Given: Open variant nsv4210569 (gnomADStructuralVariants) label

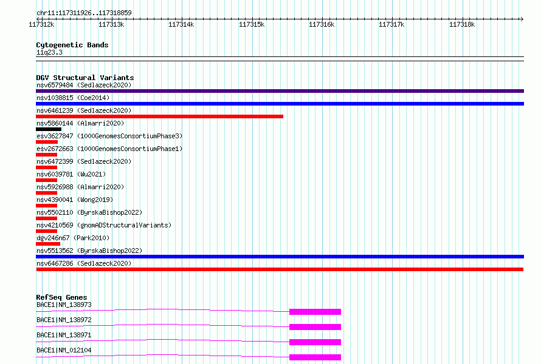Looking at the screenshot, I should point(104,225).
